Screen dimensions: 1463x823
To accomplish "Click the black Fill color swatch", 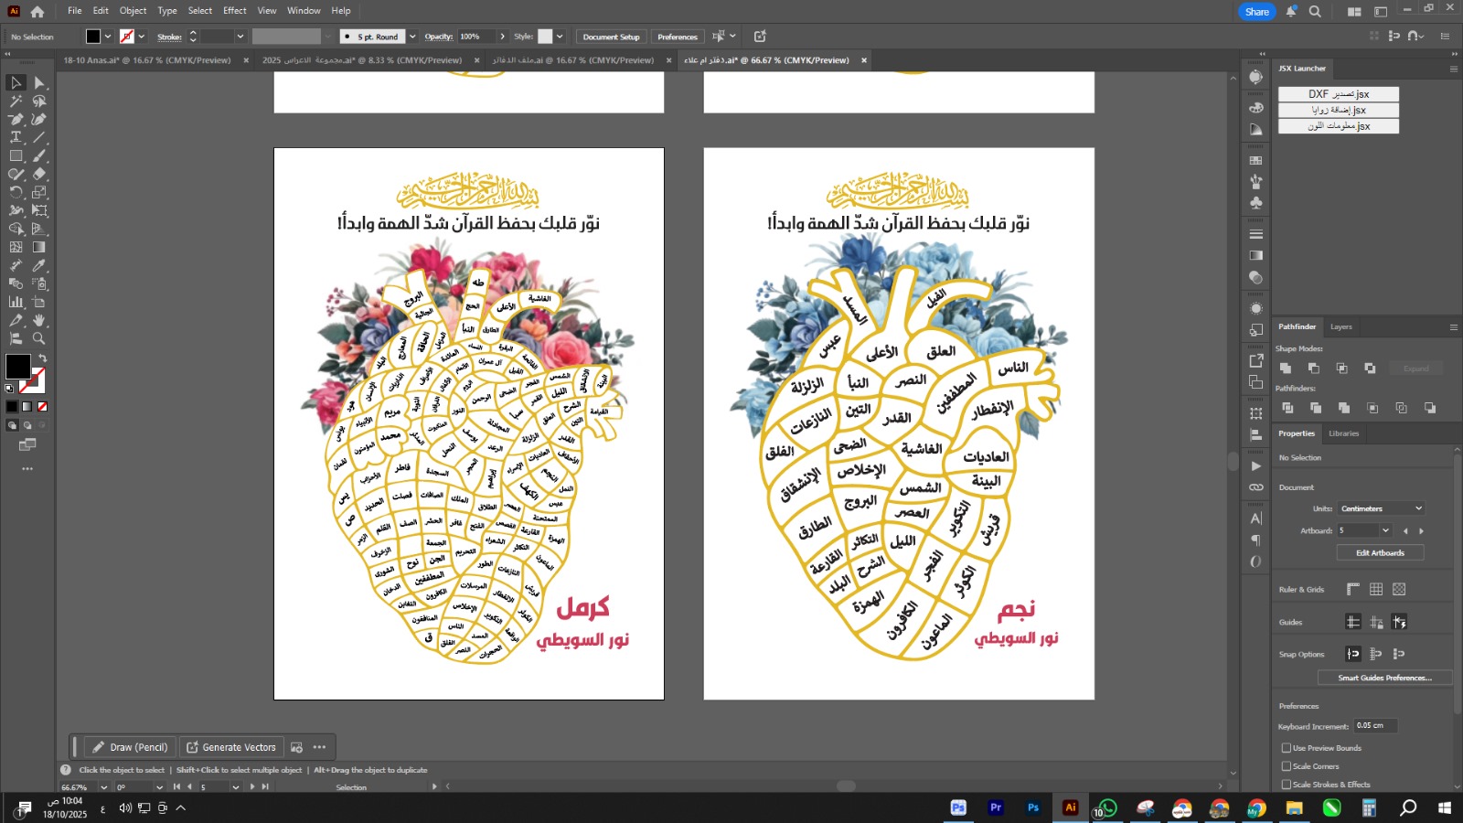I will pyautogui.click(x=17, y=366).
